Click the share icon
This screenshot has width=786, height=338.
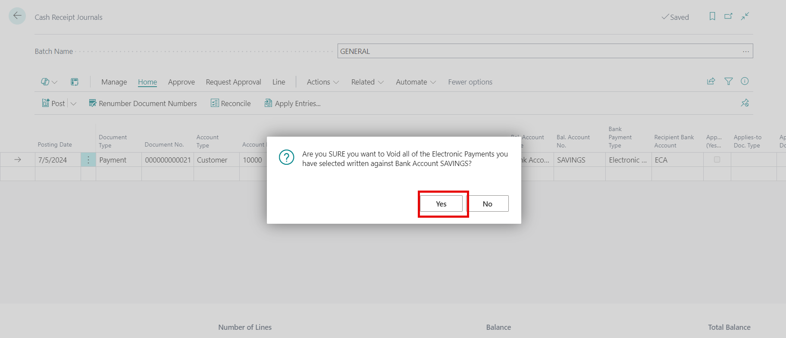coord(711,81)
